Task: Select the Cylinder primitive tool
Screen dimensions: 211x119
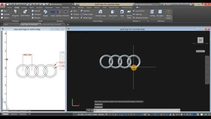Action: click(5, 14)
